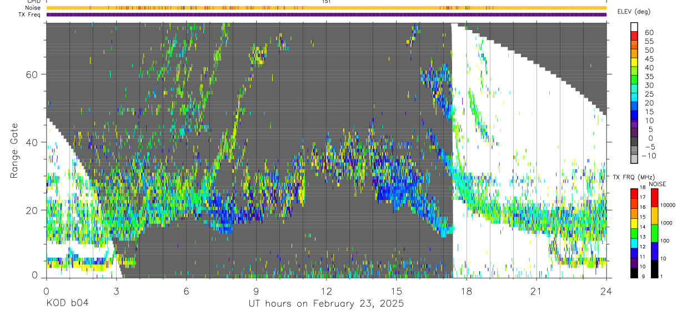Pick the black bottom swatch of TX FRQ colorbar
The height and width of the screenshot is (315, 682).
tap(634, 273)
